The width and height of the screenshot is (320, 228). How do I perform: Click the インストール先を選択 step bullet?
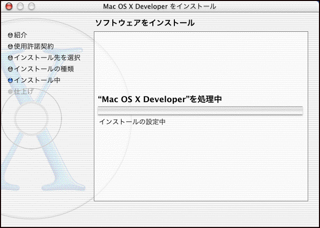tap(10, 58)
